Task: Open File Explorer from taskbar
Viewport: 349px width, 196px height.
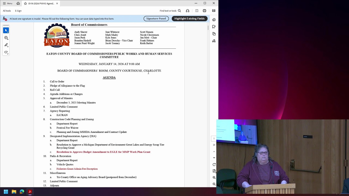Action: tap(14, 192)
